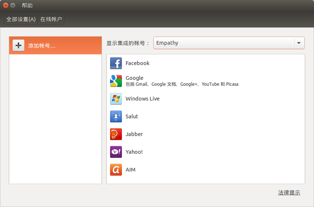Select the Jabber label
The image size is (314, 207).
pyautogui.click(x=134, y=134)
